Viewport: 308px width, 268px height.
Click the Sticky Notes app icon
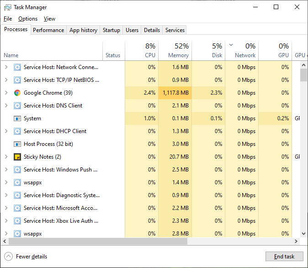17,157
